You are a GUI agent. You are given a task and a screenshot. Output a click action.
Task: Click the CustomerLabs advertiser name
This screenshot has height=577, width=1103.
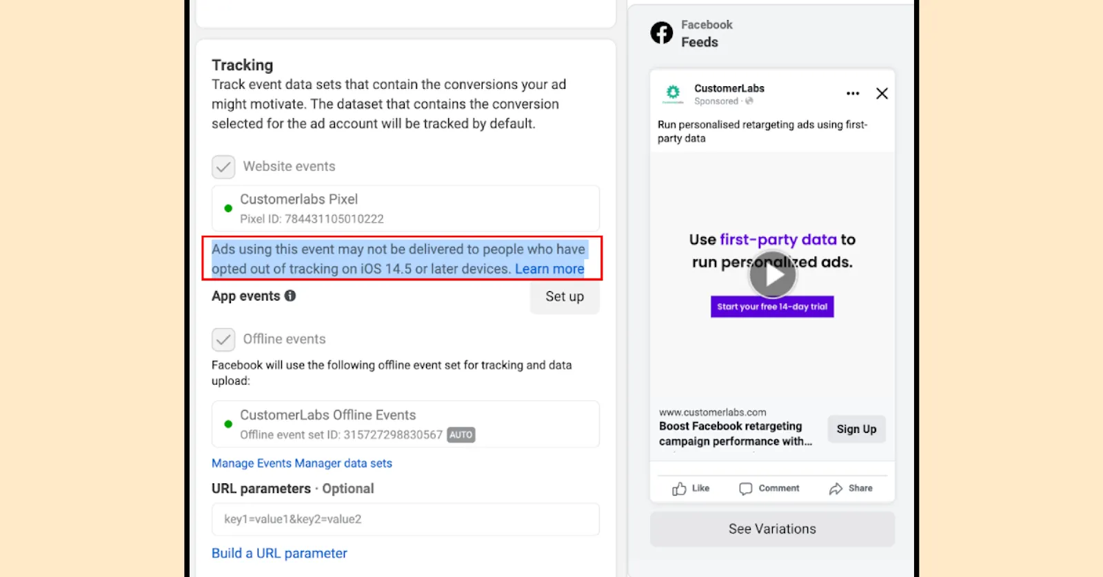729,88
